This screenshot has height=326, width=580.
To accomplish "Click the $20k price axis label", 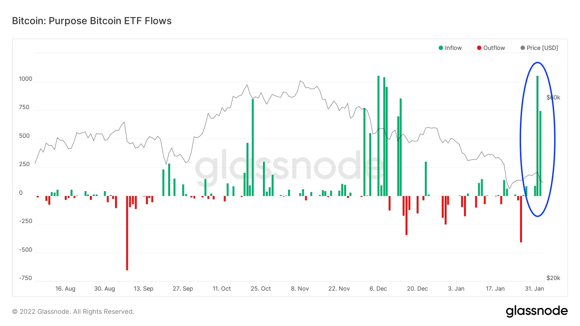I will pyautogui.click(x=553, y=278).
